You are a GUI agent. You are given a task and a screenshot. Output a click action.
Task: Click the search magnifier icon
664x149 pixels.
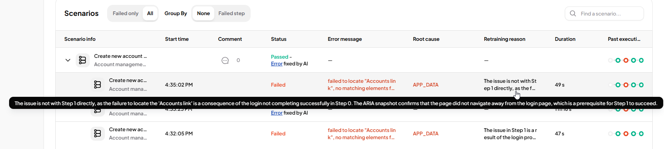[573, 14]
